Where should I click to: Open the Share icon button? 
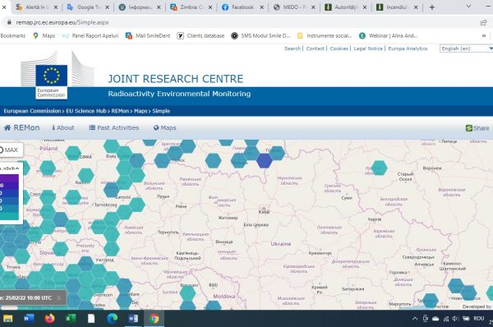[469, 128]
